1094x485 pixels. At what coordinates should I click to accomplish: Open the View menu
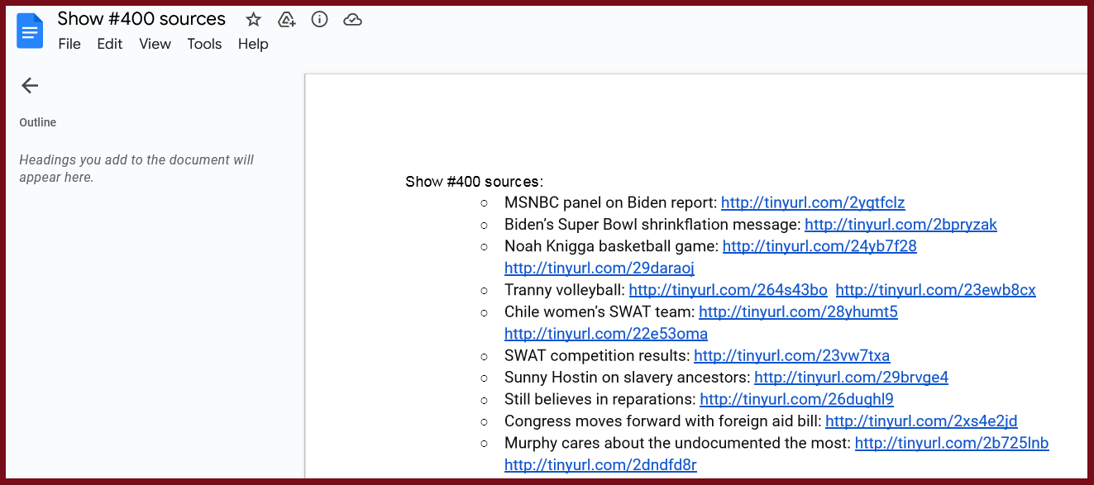click(x=155, y=44)
